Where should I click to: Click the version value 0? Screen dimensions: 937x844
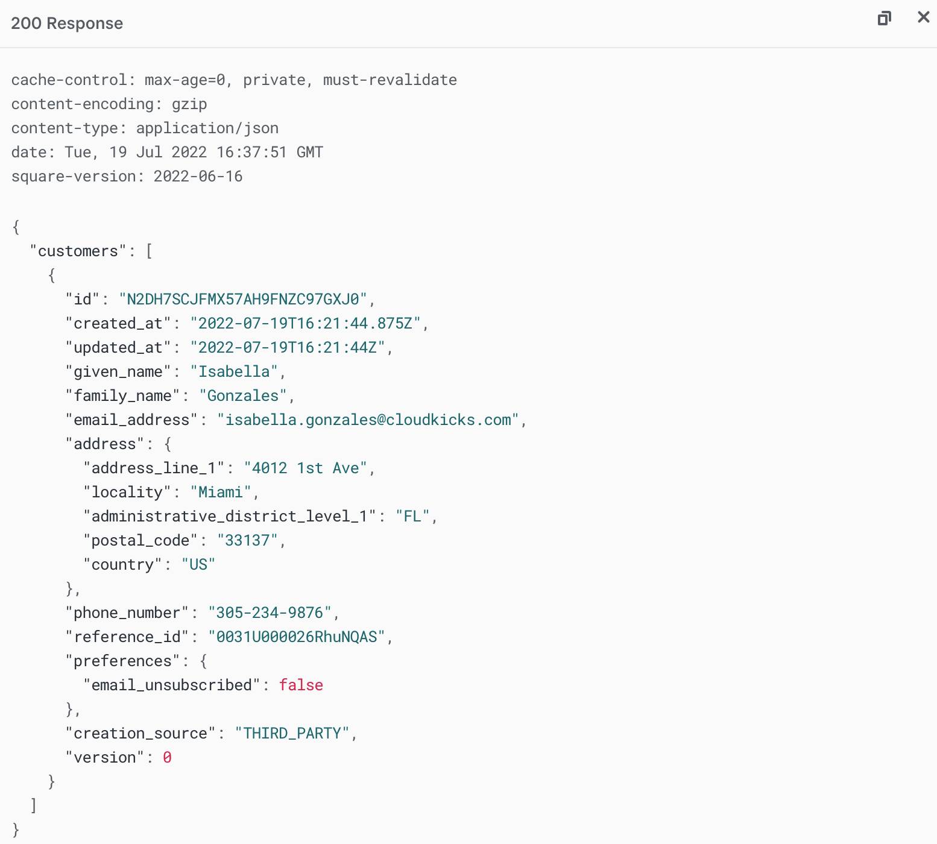(x=167, y=757)
